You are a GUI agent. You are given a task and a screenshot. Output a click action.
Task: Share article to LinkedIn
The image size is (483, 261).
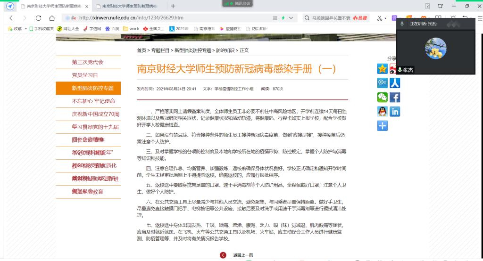(394, 112)
